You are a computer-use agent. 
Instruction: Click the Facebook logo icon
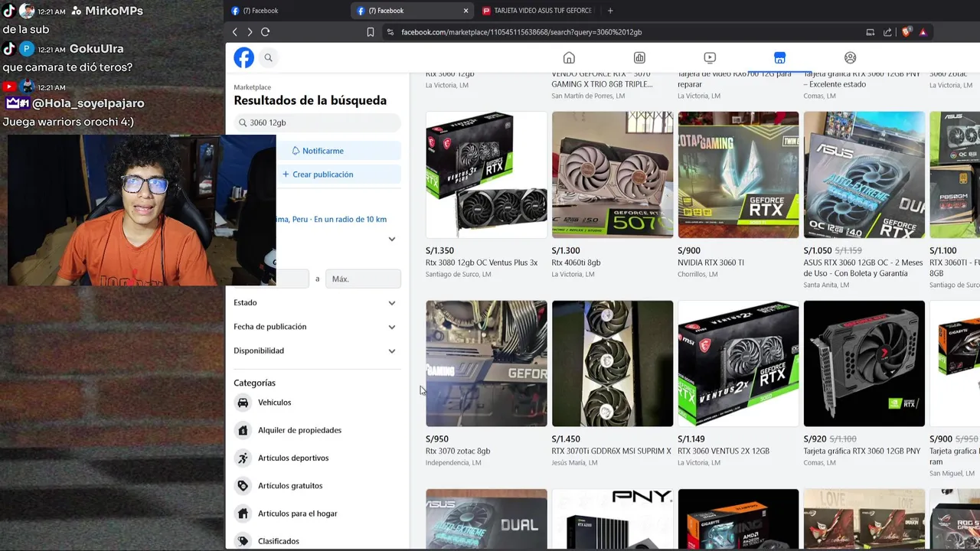click(x=243, y=57)
